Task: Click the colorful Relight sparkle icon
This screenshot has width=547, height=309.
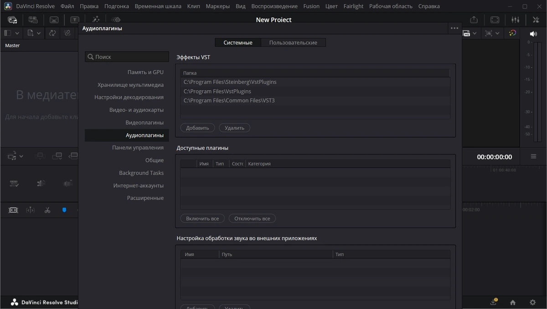Action: [x=512, y=33]
